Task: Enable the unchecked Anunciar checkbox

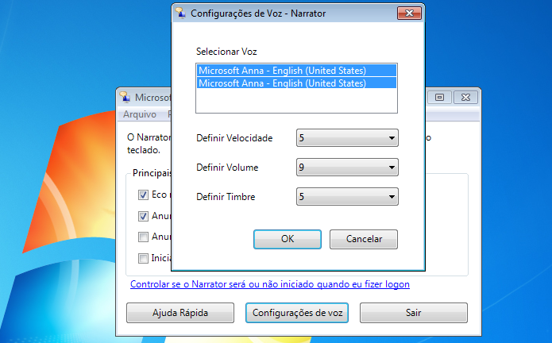Action: 143,237
